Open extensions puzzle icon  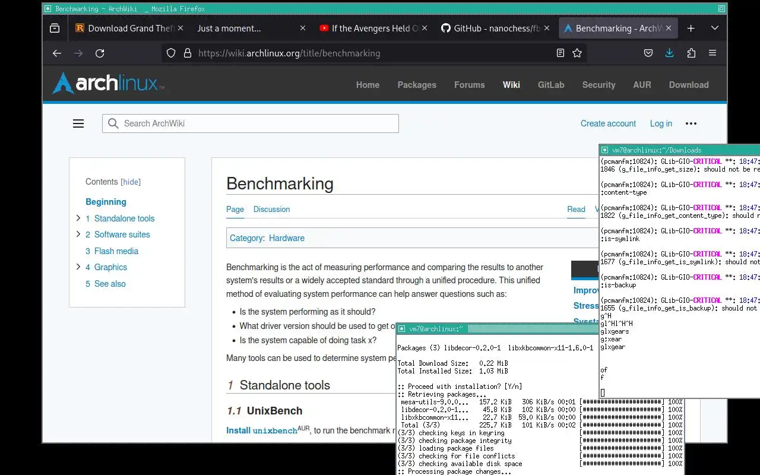691,53
